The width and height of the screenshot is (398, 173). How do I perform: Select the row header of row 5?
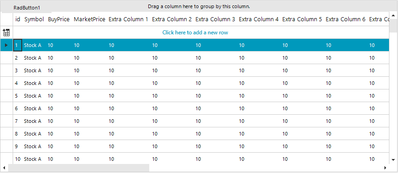[x=7, y=96]
